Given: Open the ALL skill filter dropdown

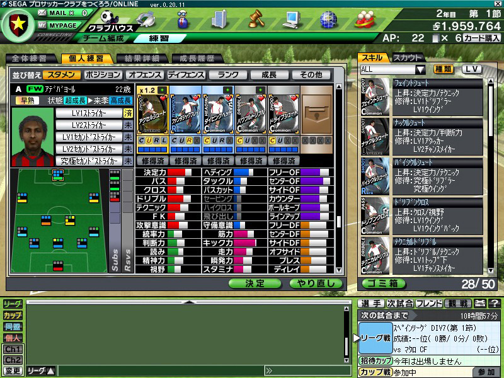Looking at the screenshot, I should click(x=392, y=69).
